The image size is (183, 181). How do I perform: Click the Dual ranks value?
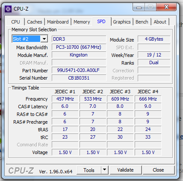(x=154, y=62)
